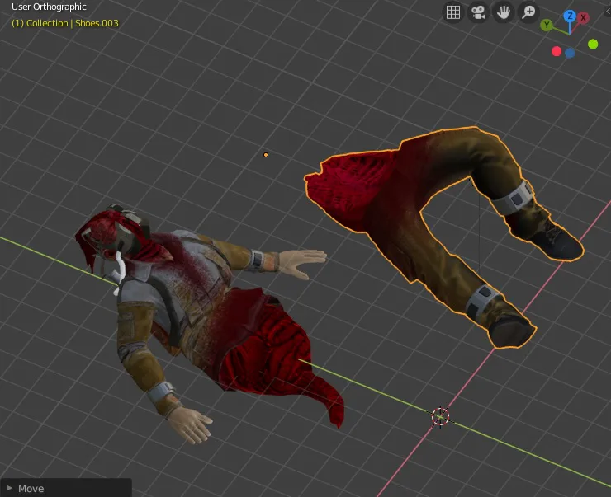Click the orange object origin dot
This screenshot has width=611, height=497.
point(266,155)
